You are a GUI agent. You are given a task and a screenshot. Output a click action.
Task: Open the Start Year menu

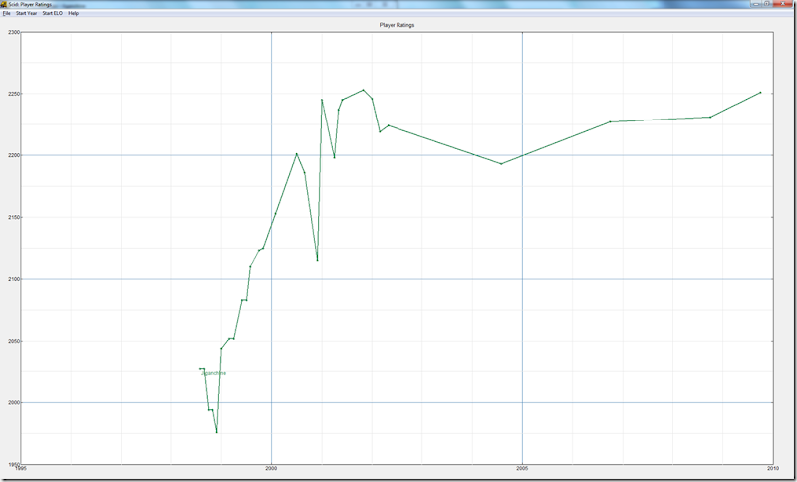point(27,13)
